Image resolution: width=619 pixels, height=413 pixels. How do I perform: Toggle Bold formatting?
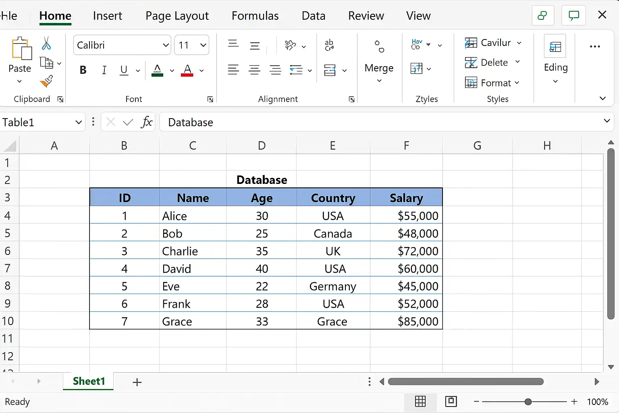(x=83, y=70)
